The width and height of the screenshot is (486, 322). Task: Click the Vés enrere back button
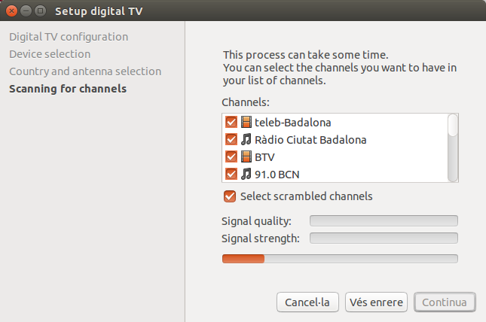[x=377, y=302]
